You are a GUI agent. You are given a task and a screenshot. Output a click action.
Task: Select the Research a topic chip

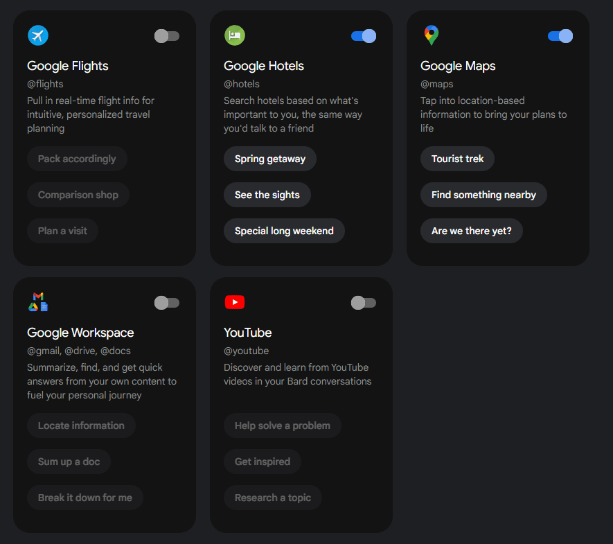(x=273, y=498)
